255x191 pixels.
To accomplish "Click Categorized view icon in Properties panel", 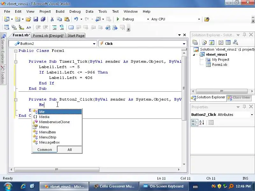I will [x=194, y=123].
